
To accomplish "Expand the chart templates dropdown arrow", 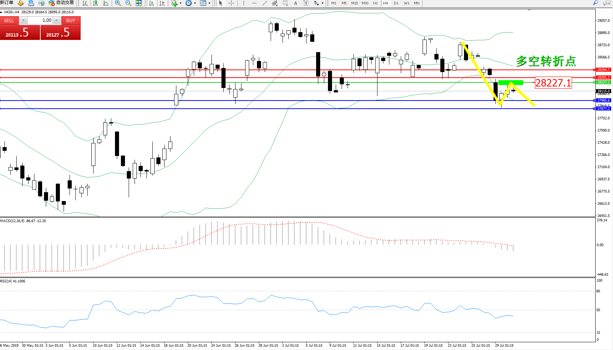I will pos(209,3).
